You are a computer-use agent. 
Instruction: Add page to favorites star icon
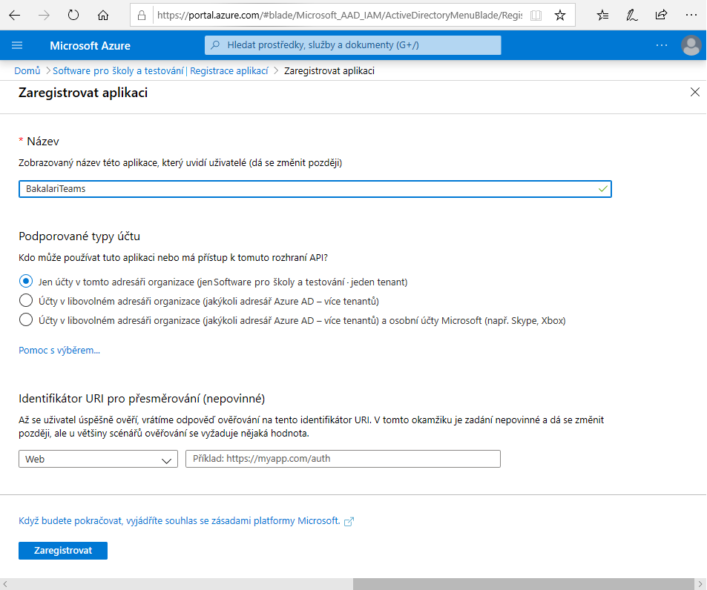[x=560, y=16]
